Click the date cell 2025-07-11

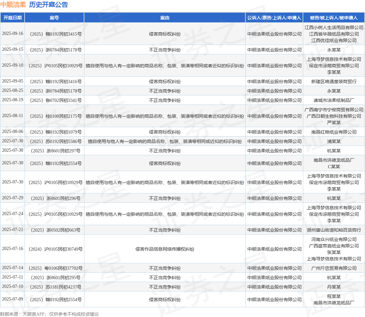(13, 277)
